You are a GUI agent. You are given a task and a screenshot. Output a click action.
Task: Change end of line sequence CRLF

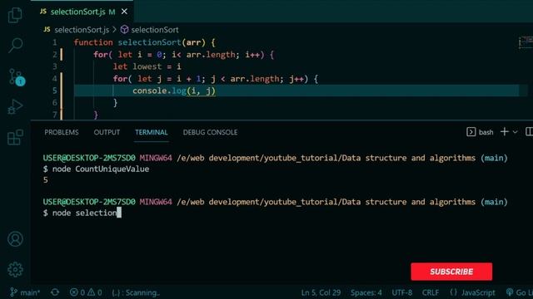coord(431,292)
